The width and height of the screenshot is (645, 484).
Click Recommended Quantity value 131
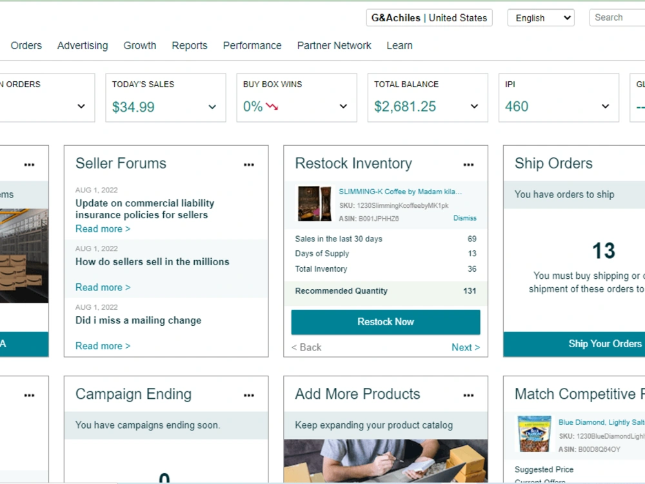click(x=470, y=291)
